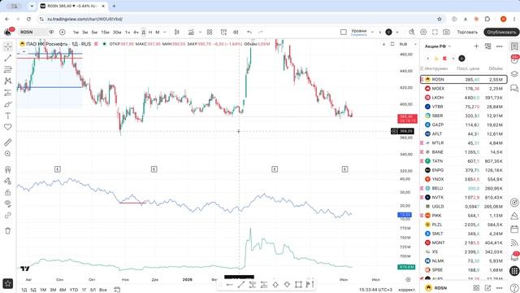Open the Уровни layout name menu
The height and width of the screenshot is (293, 520).
click(359, 33)
